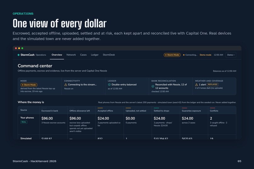Click the Connecting... status indicator

[x=190, y=55]
